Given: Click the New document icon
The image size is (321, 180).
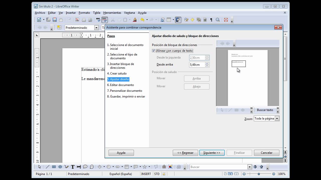Looking at the screenshot, I should coord(39,20).
